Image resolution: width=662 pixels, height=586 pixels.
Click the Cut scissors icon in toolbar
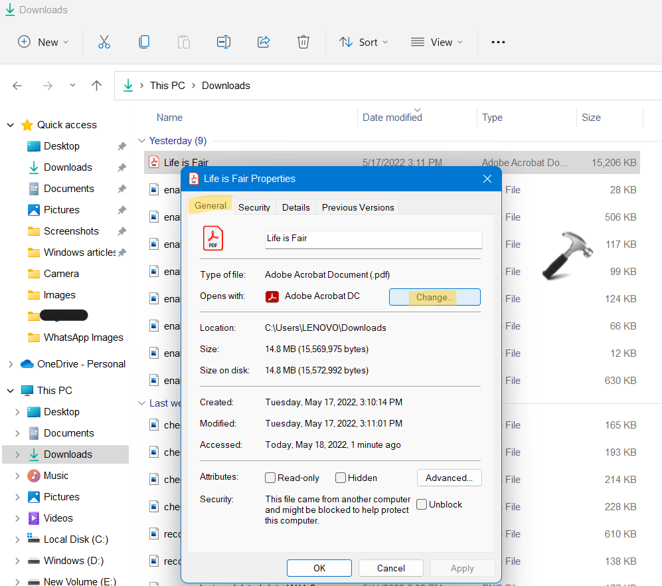104,42
